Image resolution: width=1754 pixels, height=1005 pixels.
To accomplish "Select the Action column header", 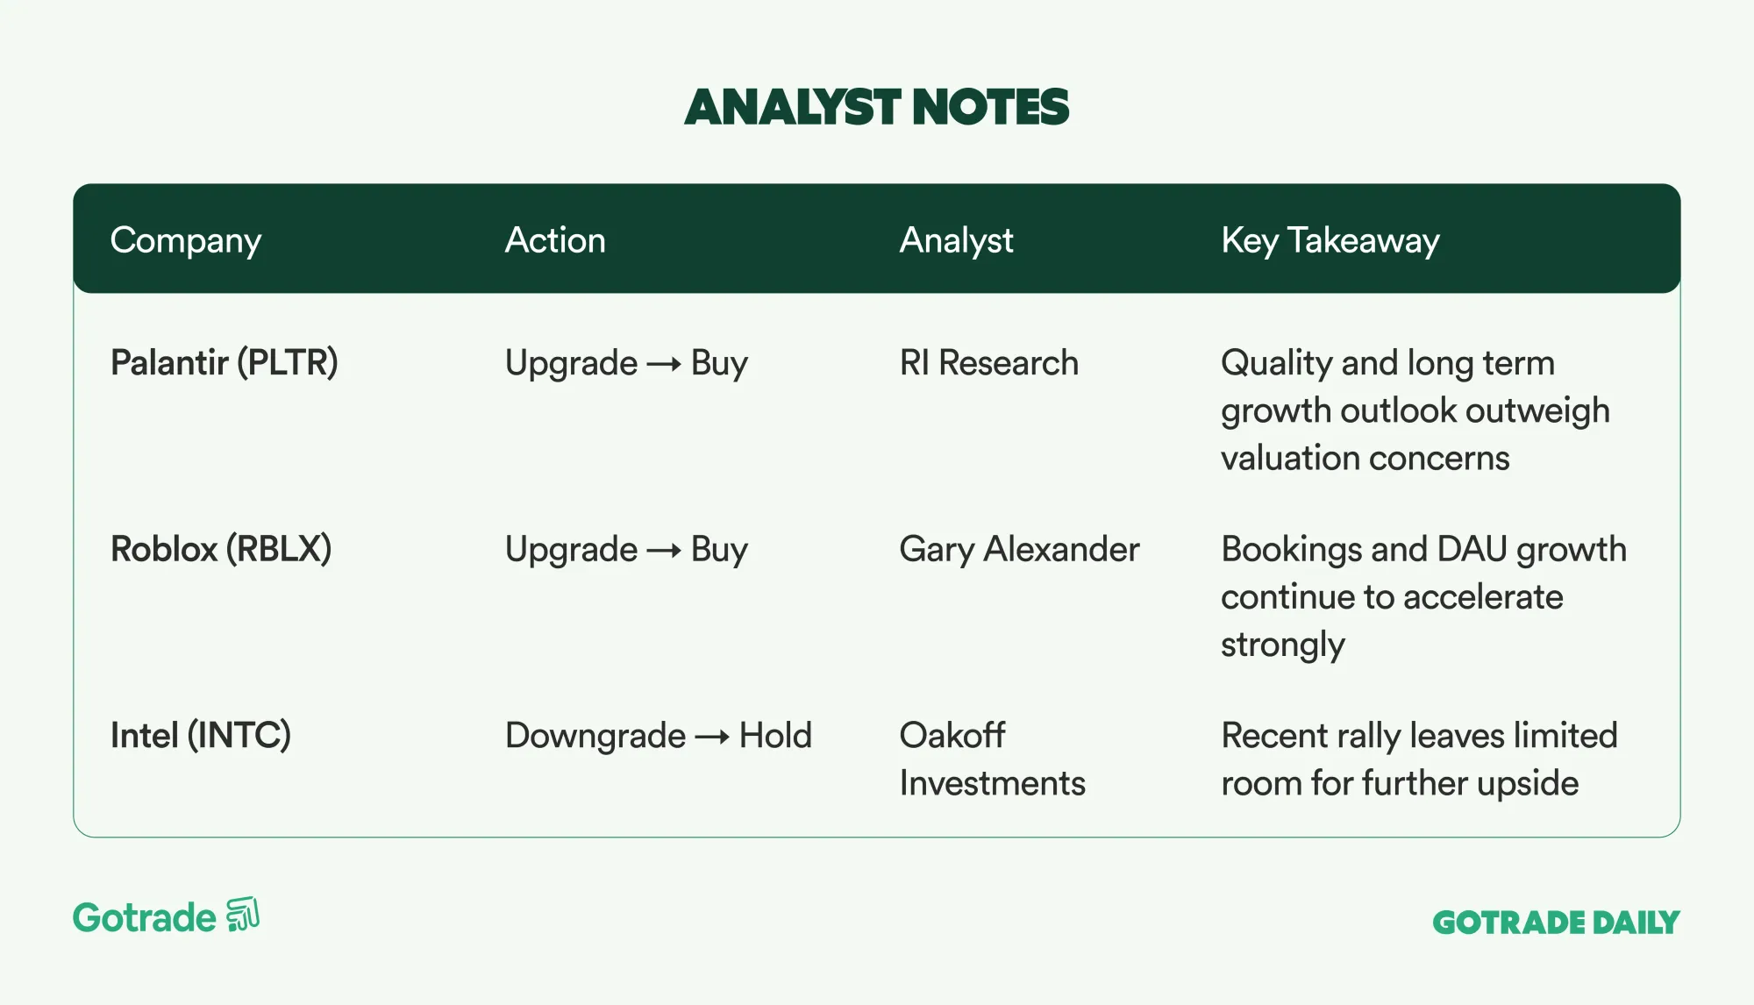I will pyautogui.click(x=555, y=240).
